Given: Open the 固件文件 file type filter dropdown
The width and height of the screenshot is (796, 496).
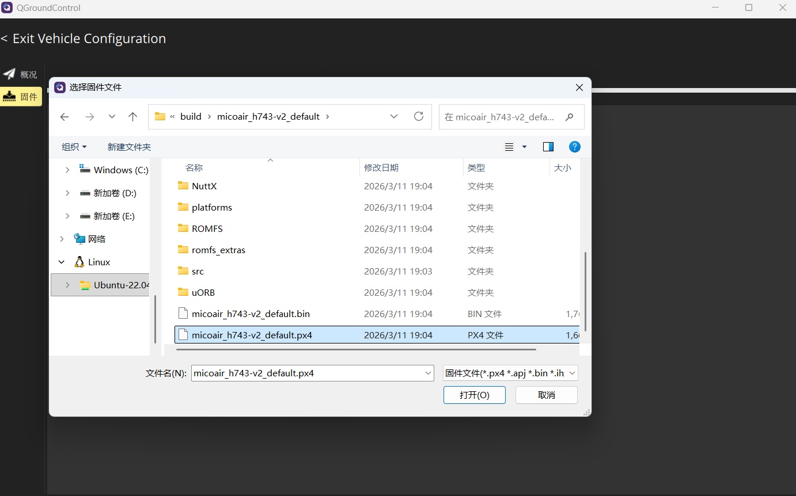Looking at the screenshot, I should coord(510,373).
